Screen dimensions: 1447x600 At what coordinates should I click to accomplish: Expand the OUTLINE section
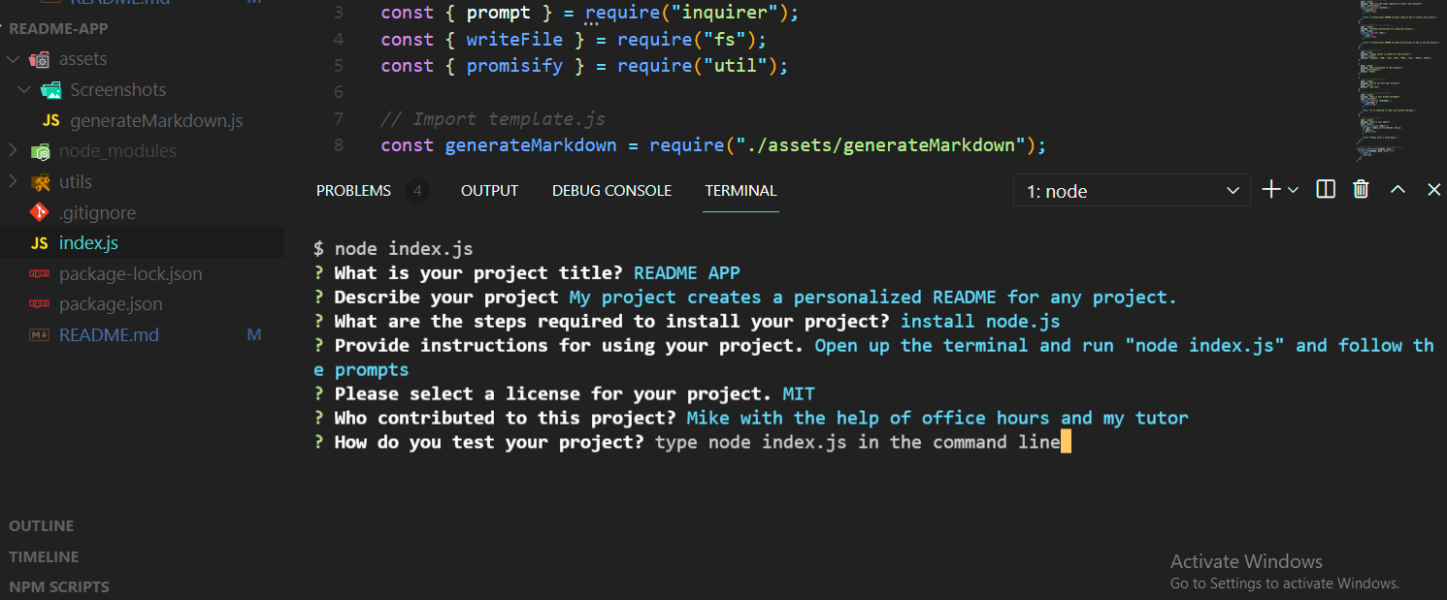coord(42,526)
